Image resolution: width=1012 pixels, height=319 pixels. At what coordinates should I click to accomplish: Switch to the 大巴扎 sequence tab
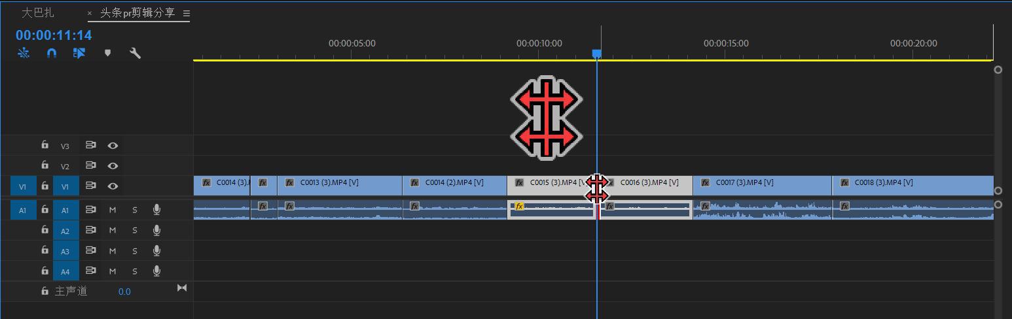click(x=38, y=13)
